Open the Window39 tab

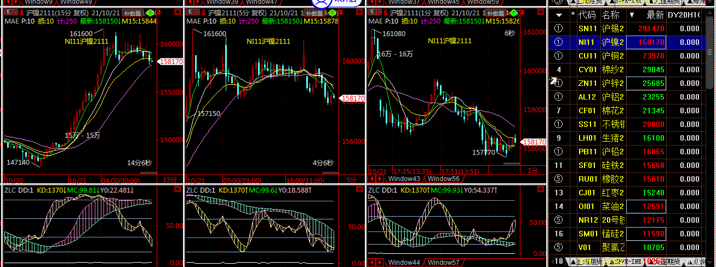click(x=222, y=2)
